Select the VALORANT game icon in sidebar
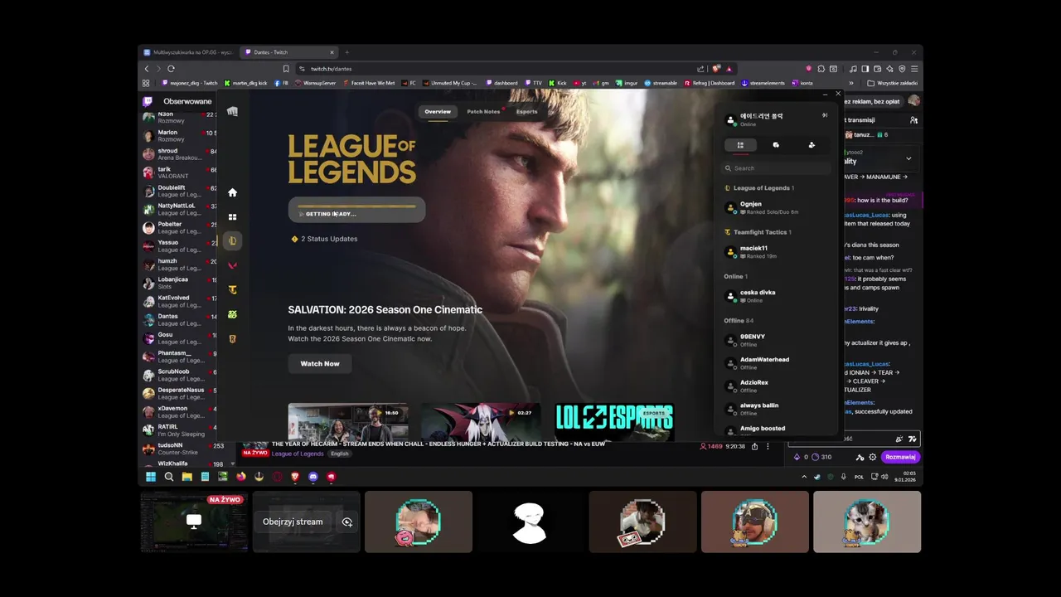This screenshot has width=1061, height=597. pos(232,265)
